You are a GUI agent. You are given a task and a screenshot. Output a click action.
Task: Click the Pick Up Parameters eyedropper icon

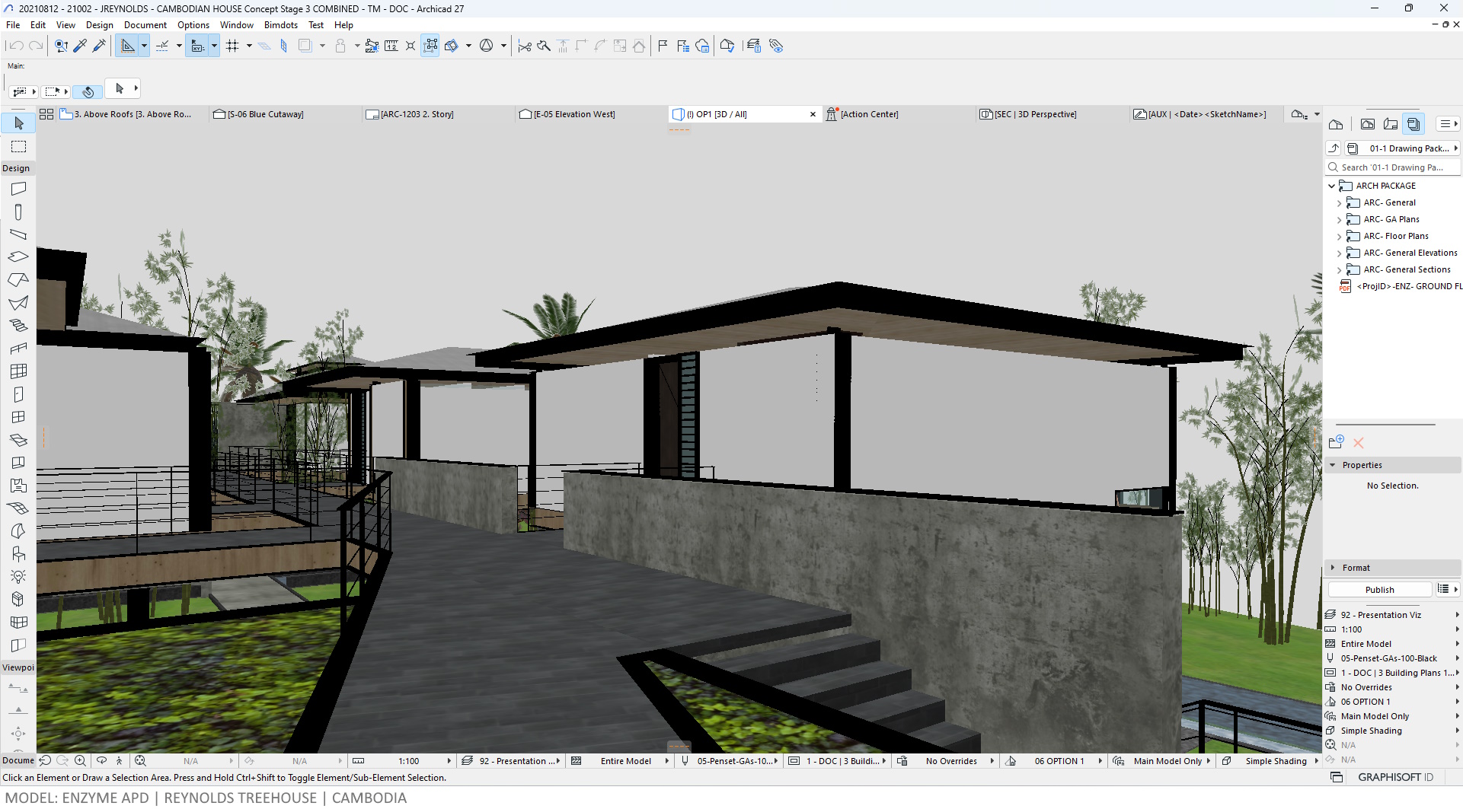click(x=80, y=46)
